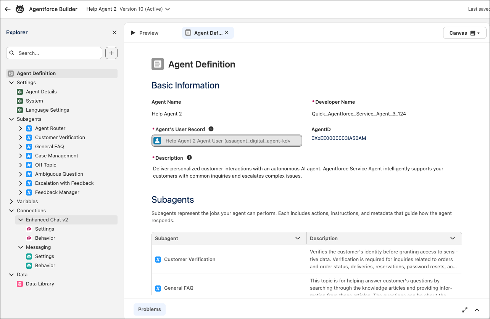
Task: Click the Data Library database icon
Action: [20, 284]
